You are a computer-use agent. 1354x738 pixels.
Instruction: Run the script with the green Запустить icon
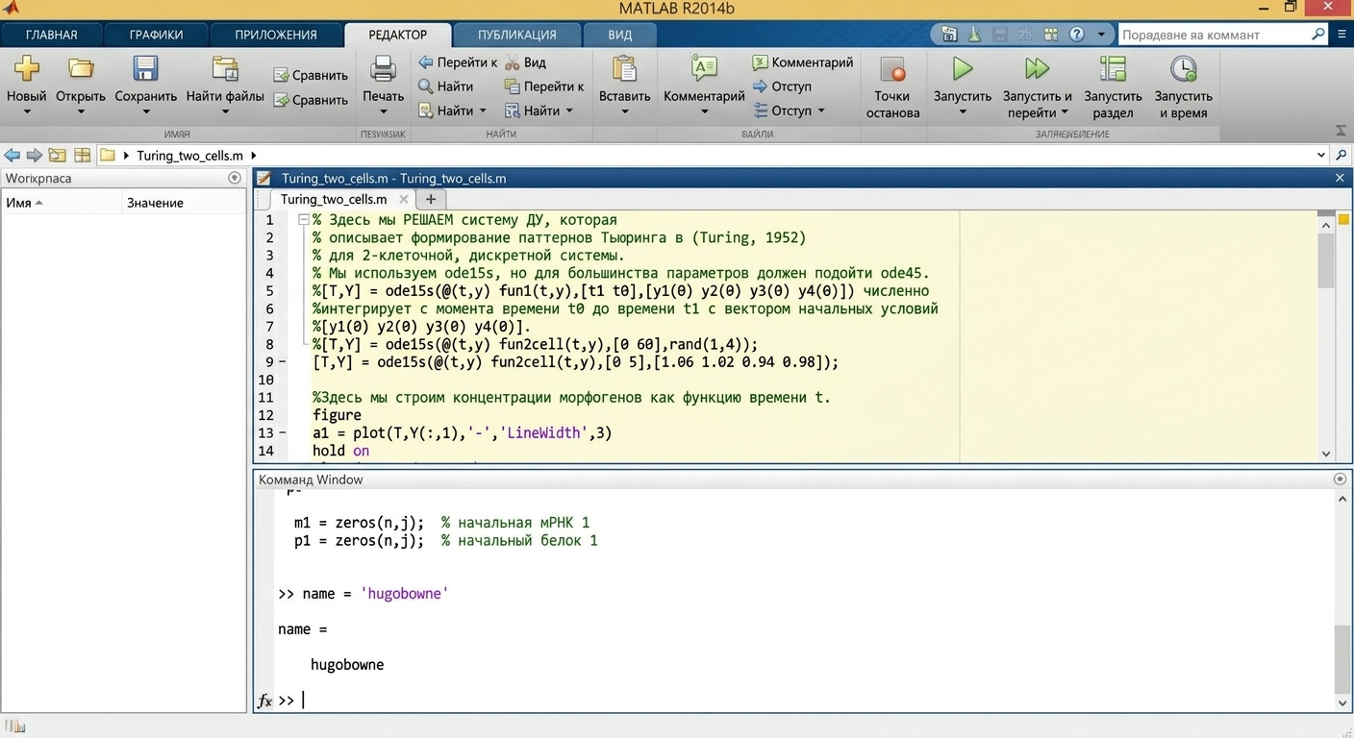click(x=963, y=69)
